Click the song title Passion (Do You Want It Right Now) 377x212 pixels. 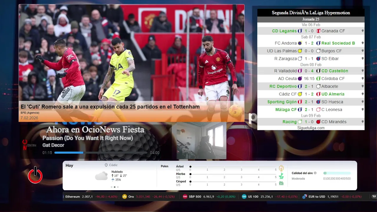[87, 138]
